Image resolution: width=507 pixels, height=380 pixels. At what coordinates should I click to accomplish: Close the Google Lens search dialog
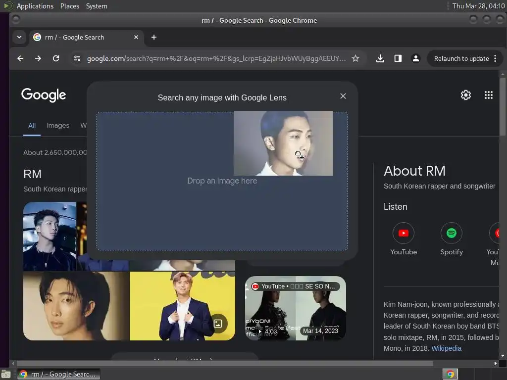click(343, 96)
